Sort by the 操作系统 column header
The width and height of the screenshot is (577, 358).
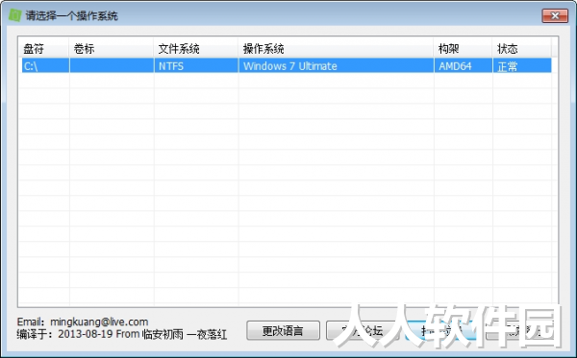coord(336,48)
